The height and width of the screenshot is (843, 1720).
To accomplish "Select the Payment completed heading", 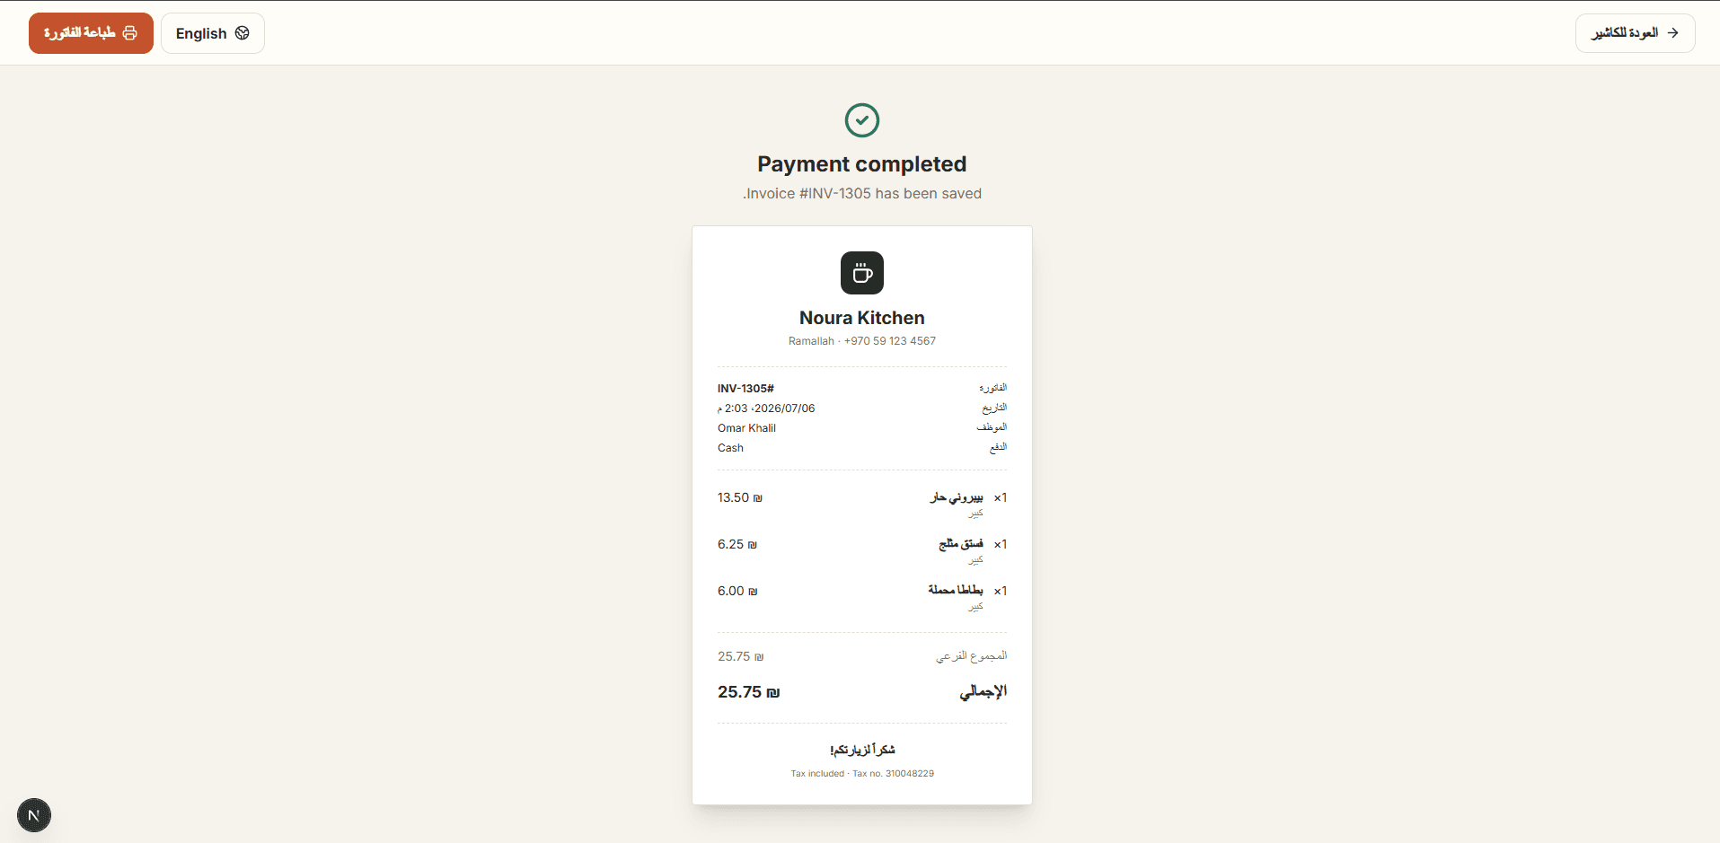I will (862, 164).
